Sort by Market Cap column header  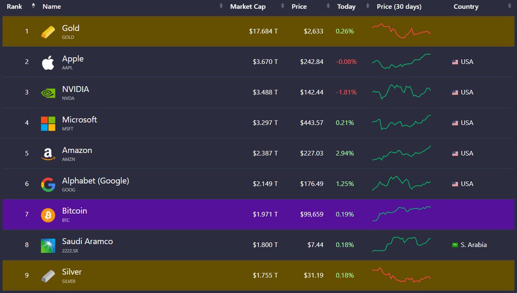[x=248, y=6]
